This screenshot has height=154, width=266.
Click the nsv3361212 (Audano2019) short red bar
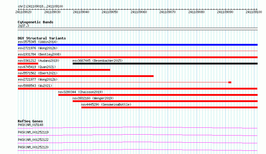[28, 64]
